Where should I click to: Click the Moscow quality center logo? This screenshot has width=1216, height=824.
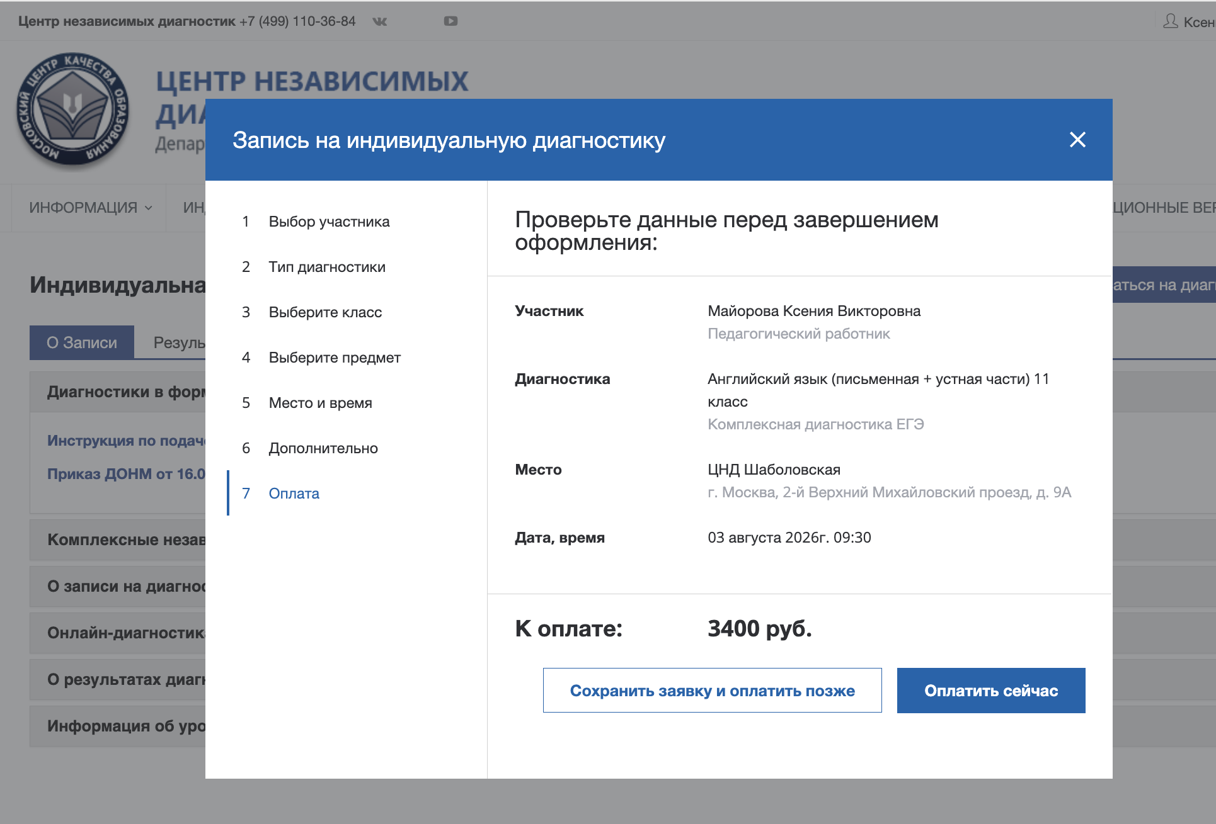click(x=72, y=110)
